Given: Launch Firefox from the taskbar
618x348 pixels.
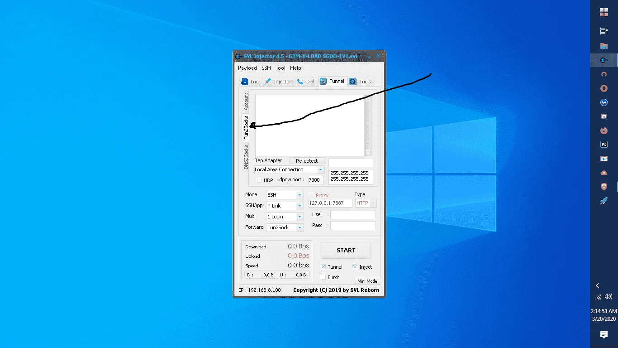Looking at the screenshot, I should coord(604,130).
